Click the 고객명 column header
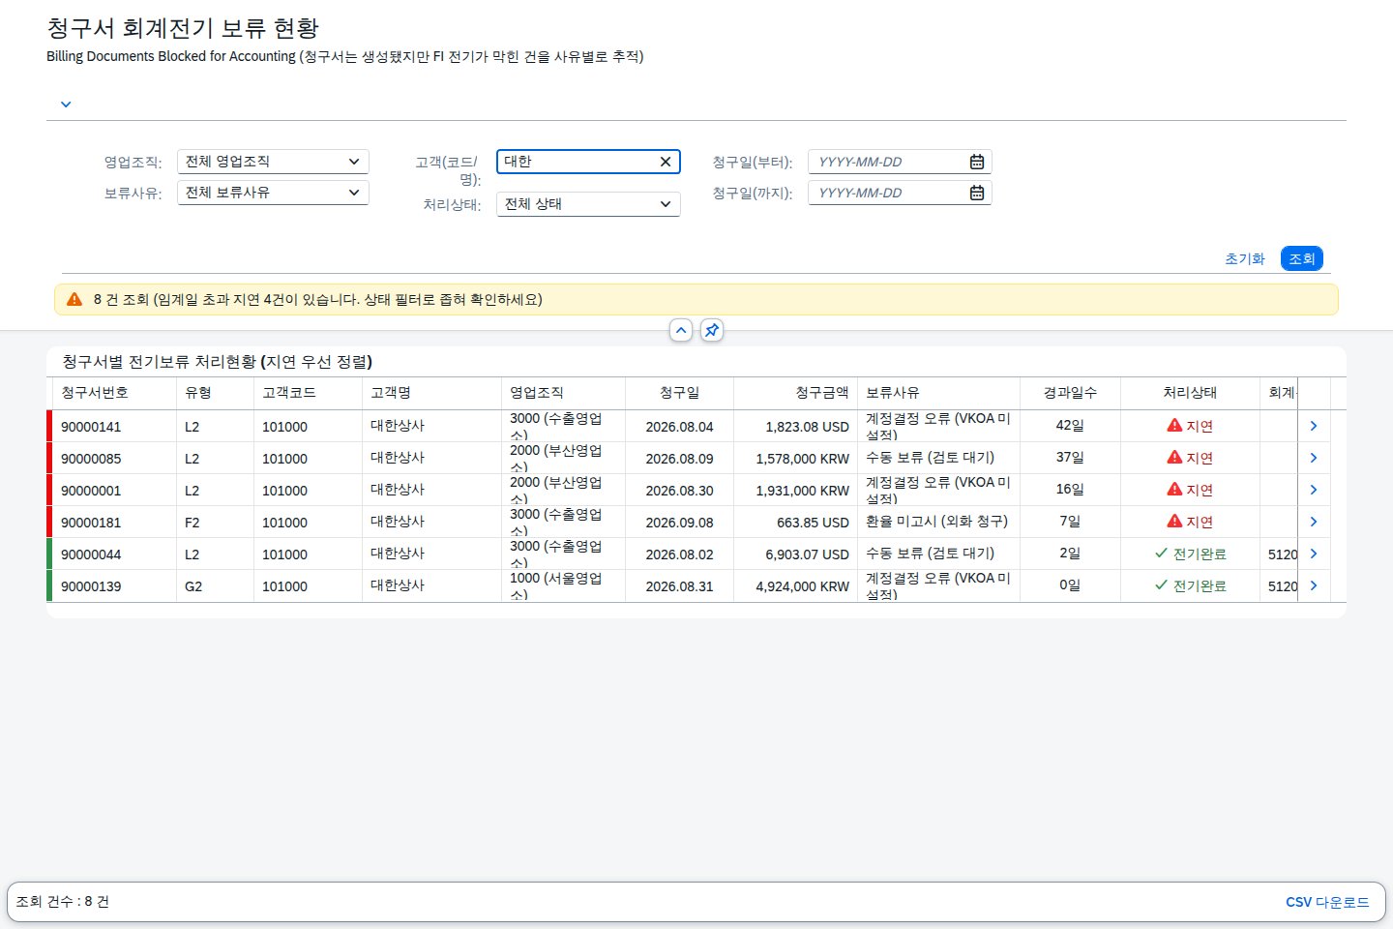1393x929 pixels. click(431, 393)
